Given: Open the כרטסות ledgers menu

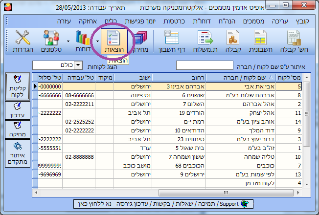Looking at the screenshot, I should [x=174, y=21].
